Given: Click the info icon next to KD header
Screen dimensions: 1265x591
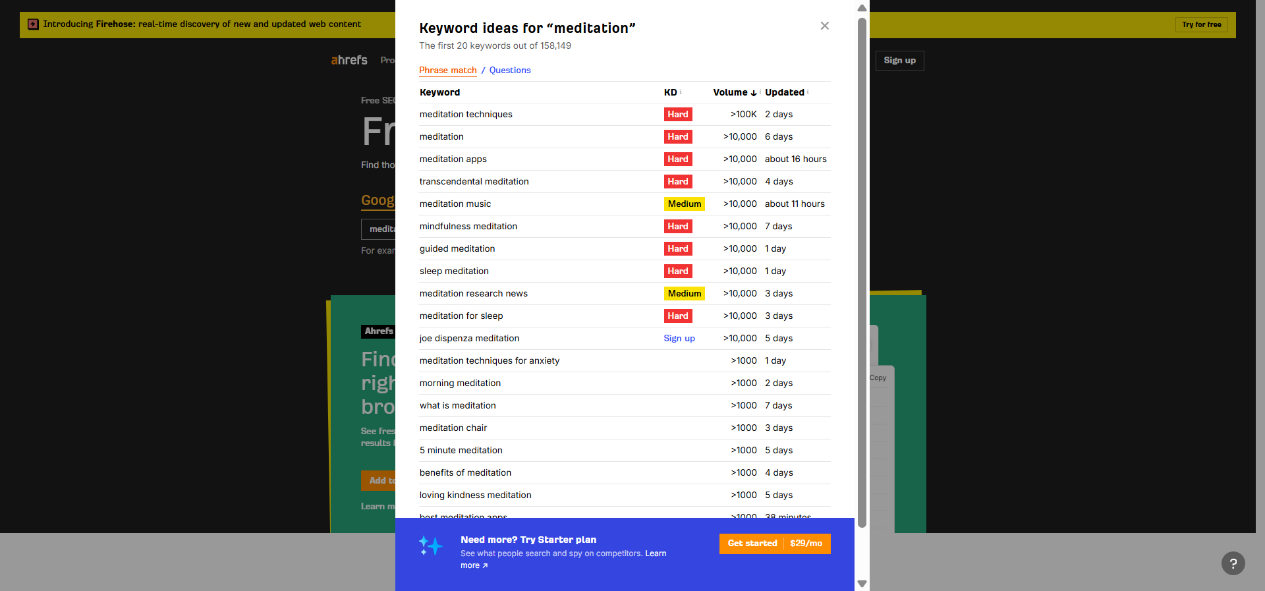Looking at the screenshot, I should (x=681, y=92).
